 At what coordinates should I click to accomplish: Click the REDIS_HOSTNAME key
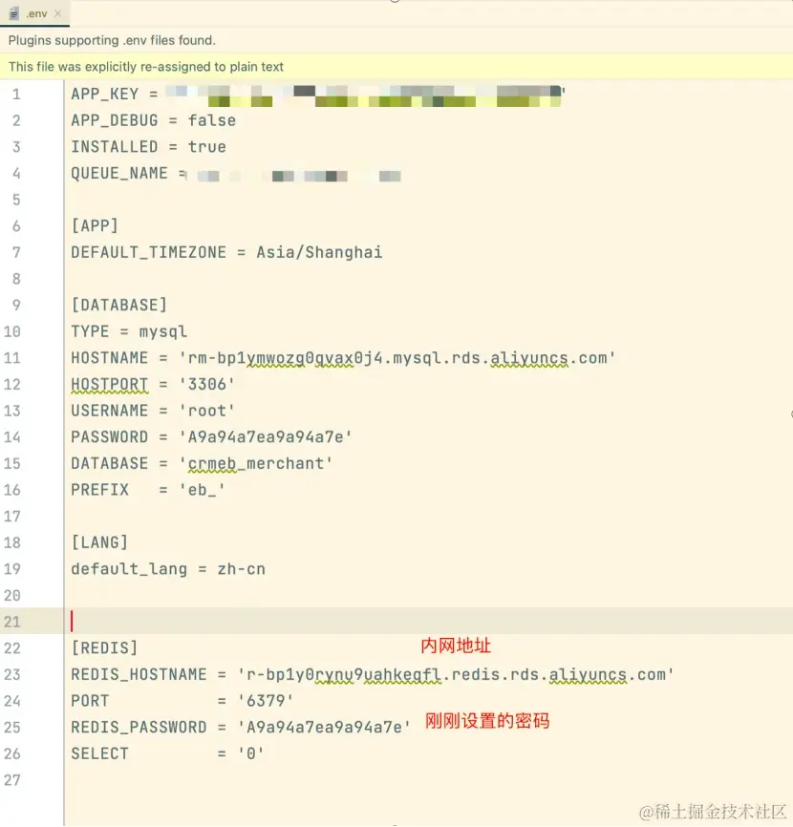coord(139,674)
